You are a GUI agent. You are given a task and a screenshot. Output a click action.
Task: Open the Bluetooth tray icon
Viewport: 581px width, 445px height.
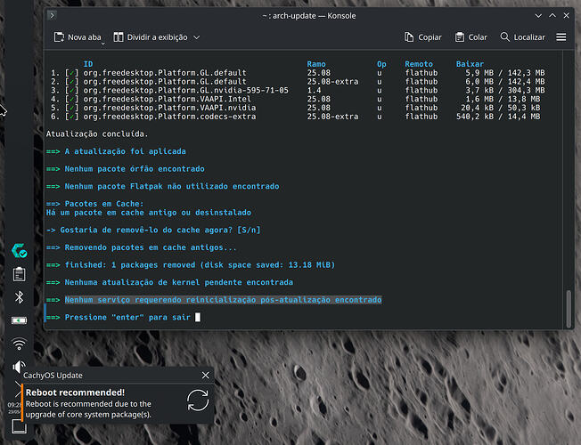pos(19,297)
